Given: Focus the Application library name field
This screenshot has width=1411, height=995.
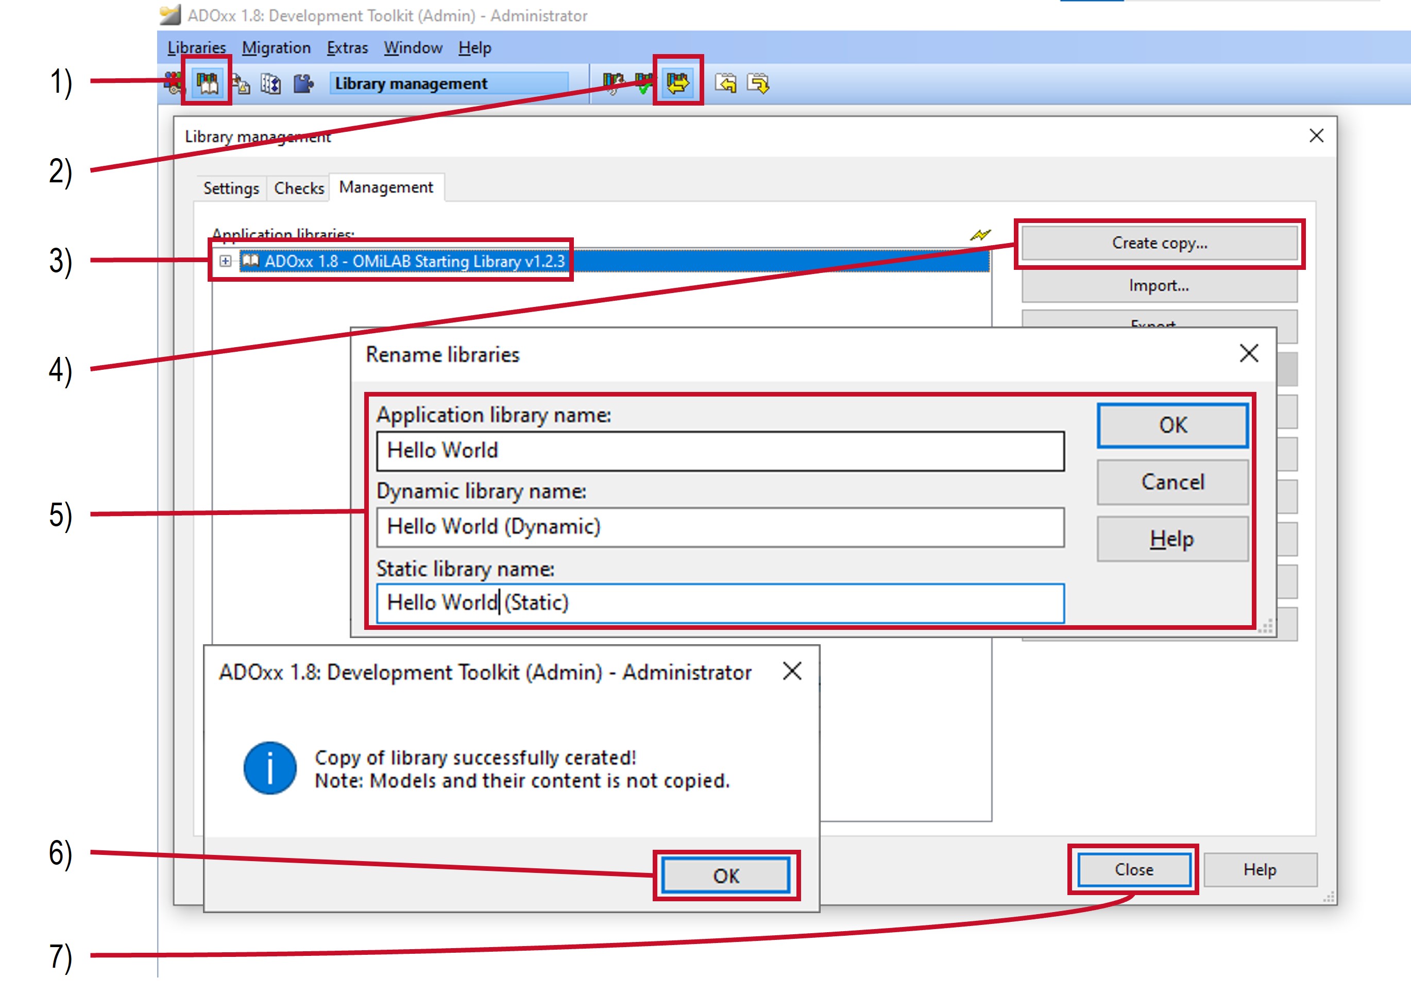Looking at the screenshot, I should pos(720,451).
